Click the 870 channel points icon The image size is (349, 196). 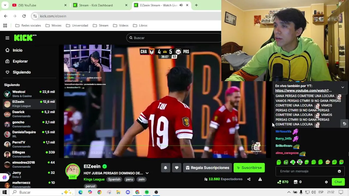click(x=279, y=182)
